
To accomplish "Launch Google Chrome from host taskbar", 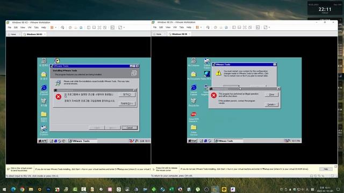I will [x=22, y=189].
